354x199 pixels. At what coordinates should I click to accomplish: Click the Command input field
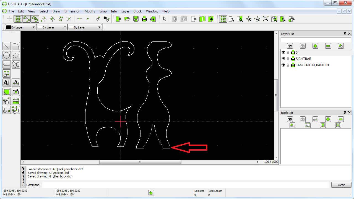(185, 185)
